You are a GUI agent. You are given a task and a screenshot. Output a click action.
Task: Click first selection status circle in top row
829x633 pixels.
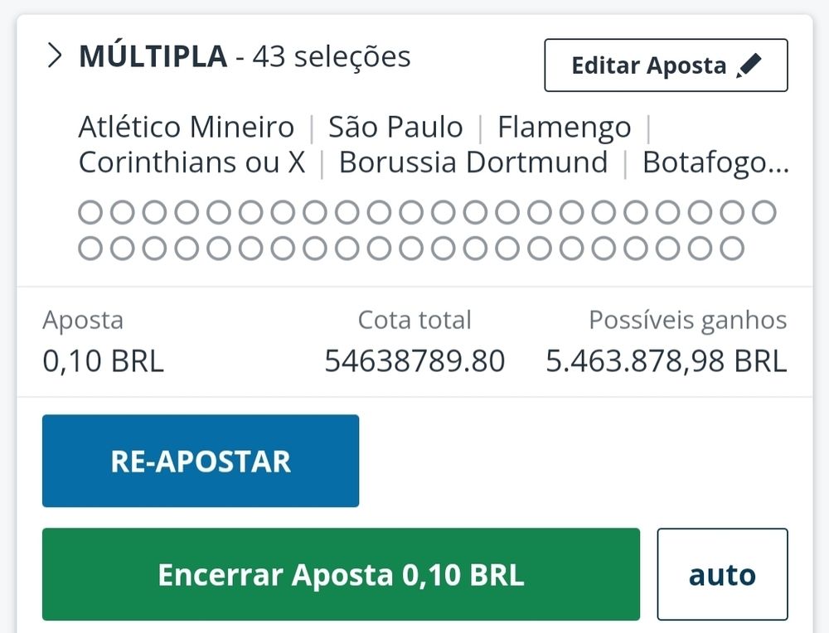pos(90,212)
